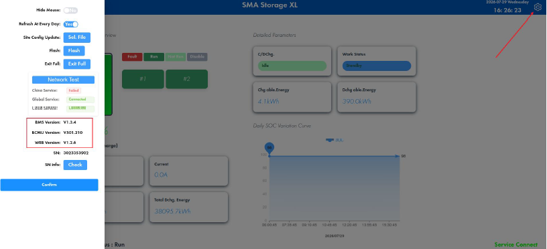Screen dimensions: 547x249
Task: Select the BMS Version value V1.3.4
Action: [70, 122]
